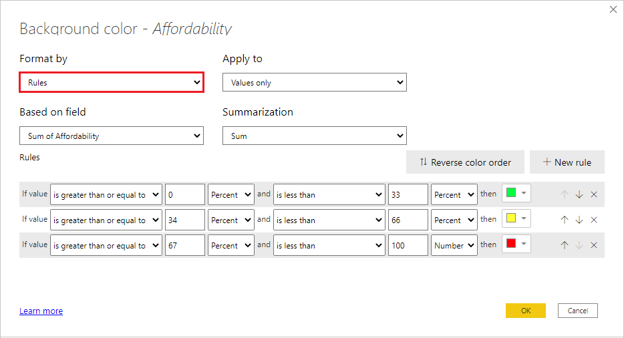624x338 pixels.
Task: Open the Percent dropdown next to value 0
Action: [x=230, y=194]
